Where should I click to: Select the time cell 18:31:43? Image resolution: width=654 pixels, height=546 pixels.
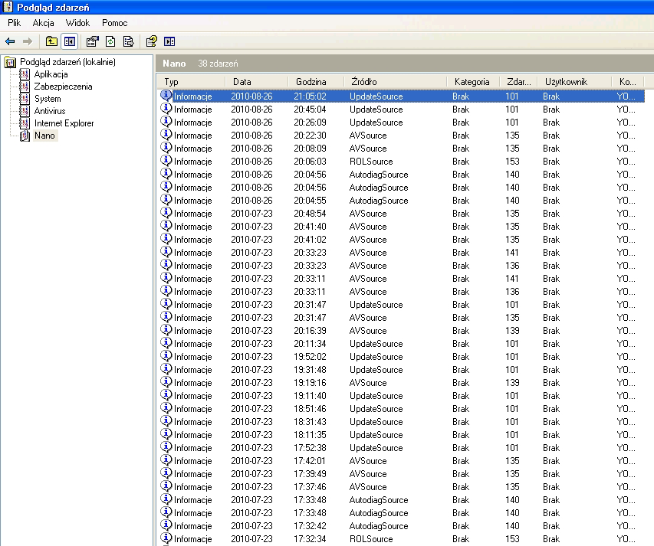pos(310,421)
